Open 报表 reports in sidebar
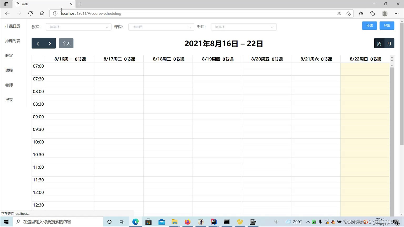The image size is (404, 227). (9, 100)
